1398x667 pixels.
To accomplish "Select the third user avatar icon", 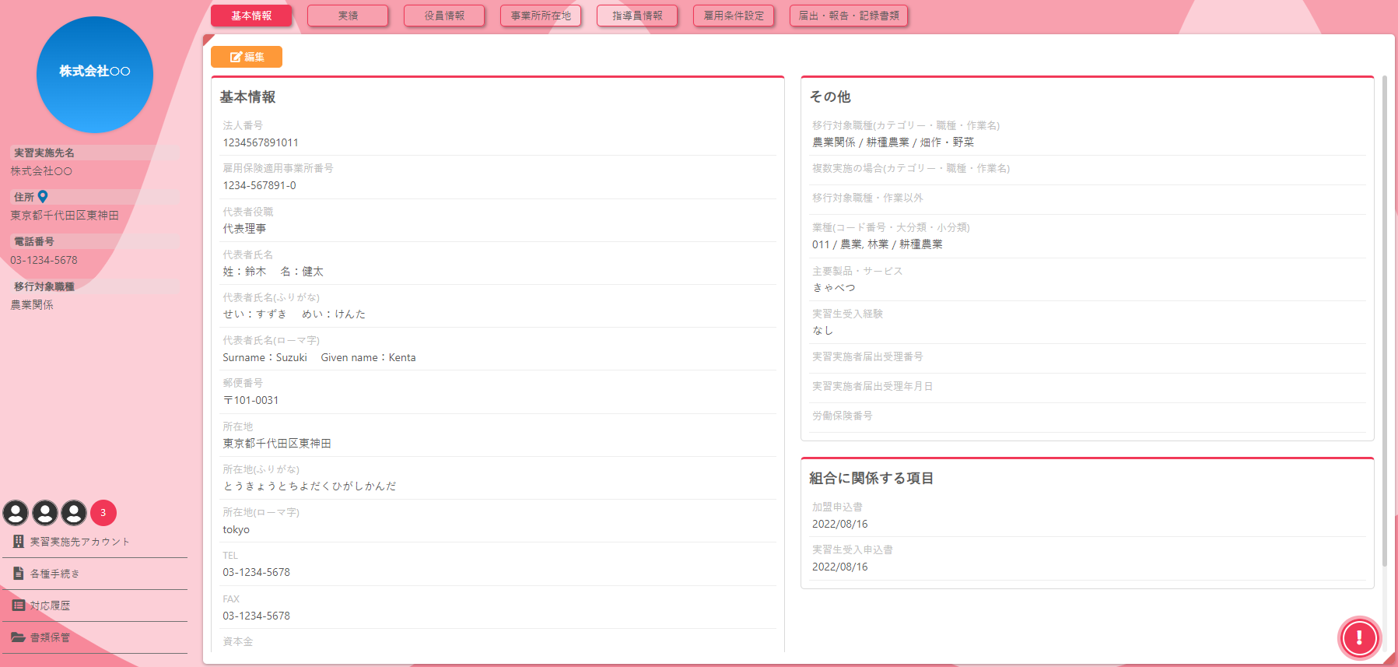I will [x=74, y=513].
